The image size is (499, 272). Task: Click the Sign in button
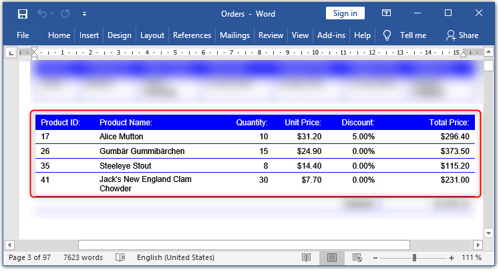[345, 13]
